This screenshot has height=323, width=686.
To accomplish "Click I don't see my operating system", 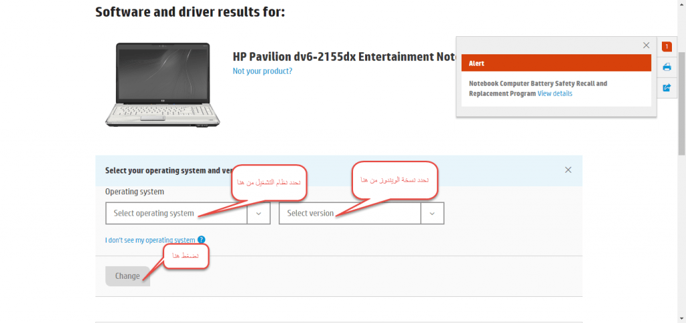I will (150, 241).
